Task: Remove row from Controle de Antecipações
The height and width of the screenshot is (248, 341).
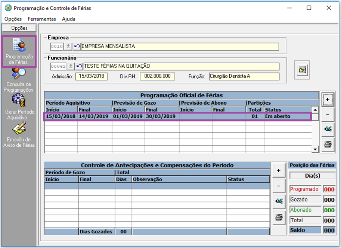Action: pyautogui.click(x=279, y=186)
